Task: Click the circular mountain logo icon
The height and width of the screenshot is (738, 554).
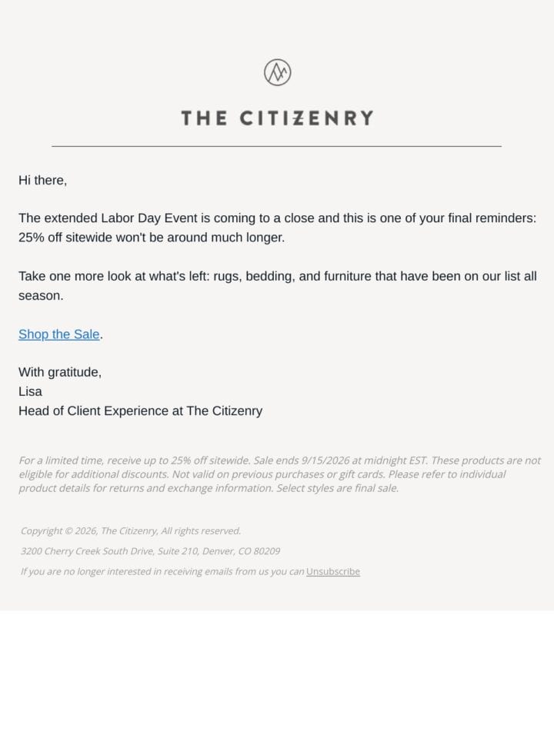Action: click(x=277, y=72)
